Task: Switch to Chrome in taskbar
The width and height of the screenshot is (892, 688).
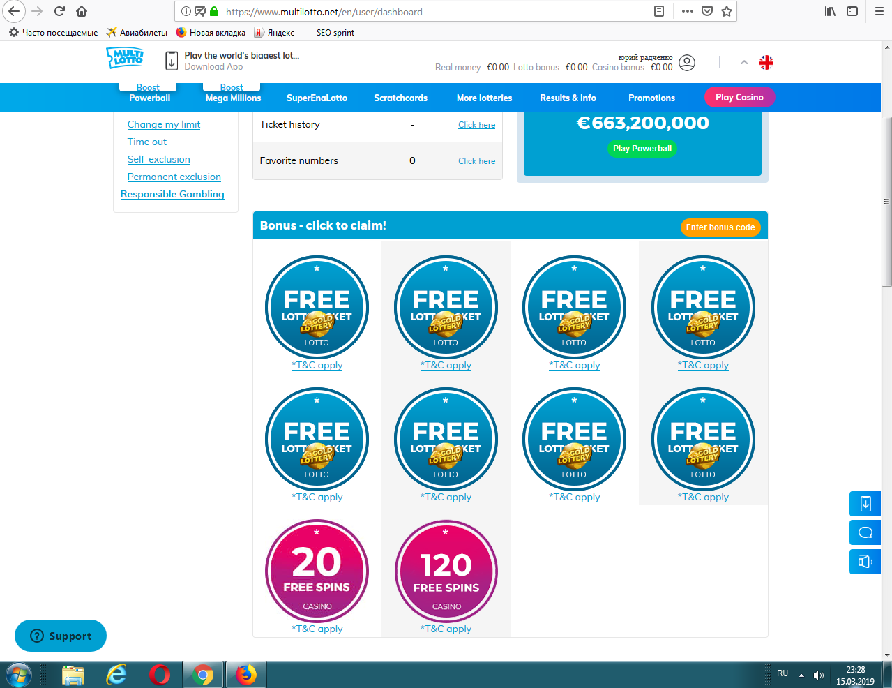Action: pyautogui.click(x=203, y=675)
